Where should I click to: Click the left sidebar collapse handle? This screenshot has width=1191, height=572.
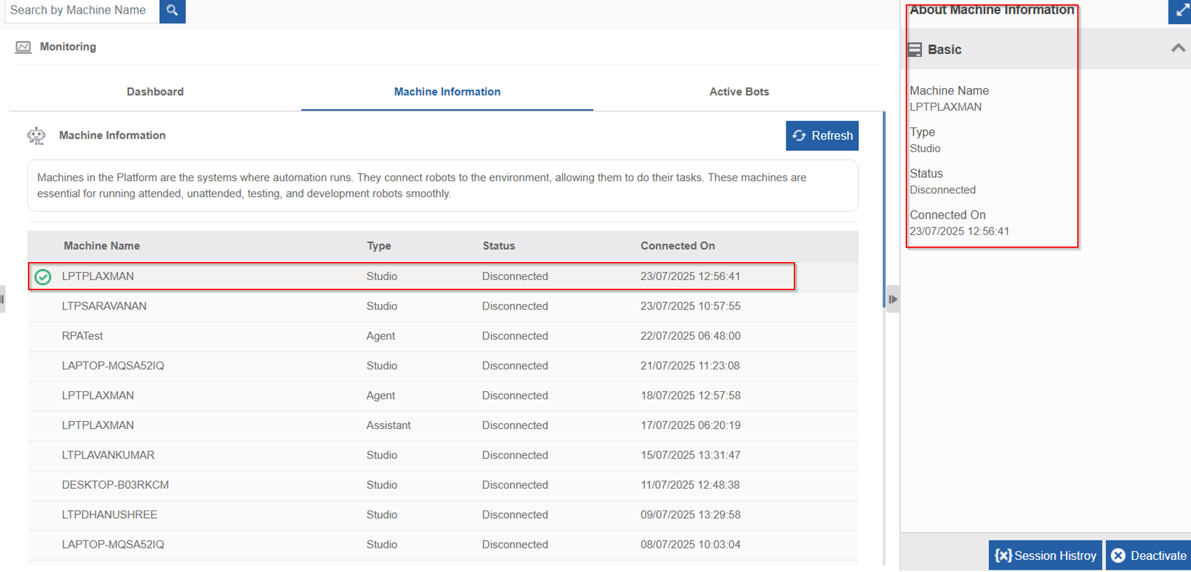2,299
